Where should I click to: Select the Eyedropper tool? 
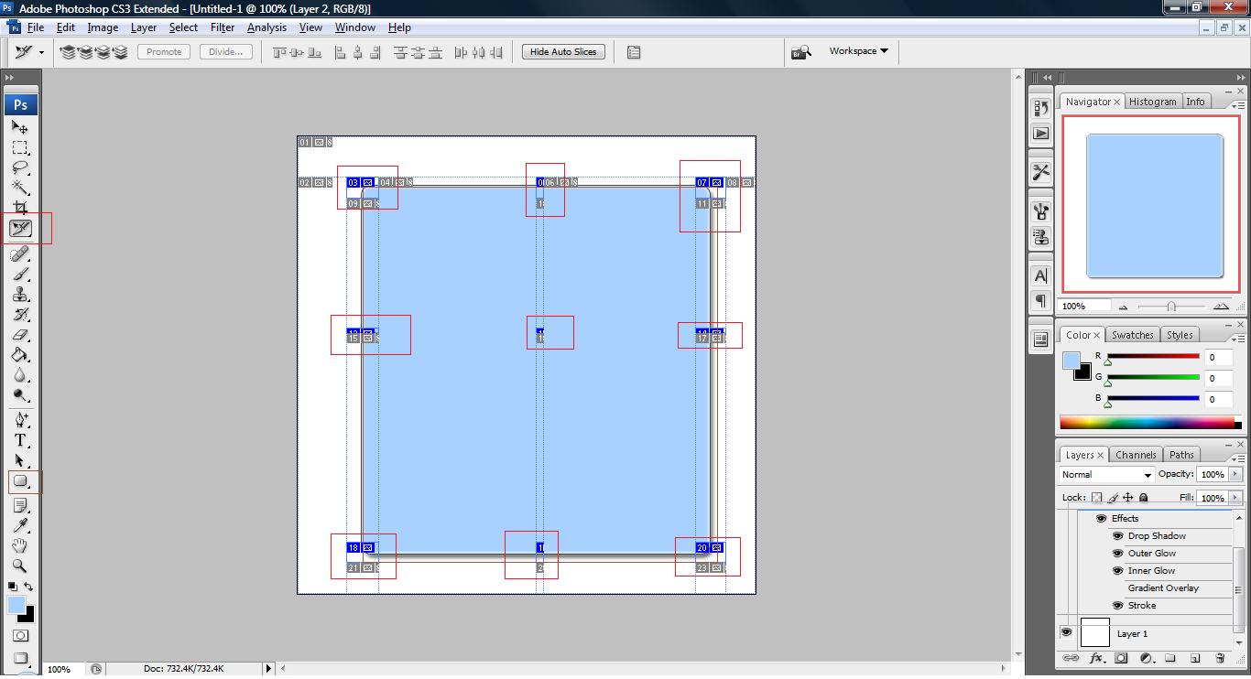click(20, 525)
